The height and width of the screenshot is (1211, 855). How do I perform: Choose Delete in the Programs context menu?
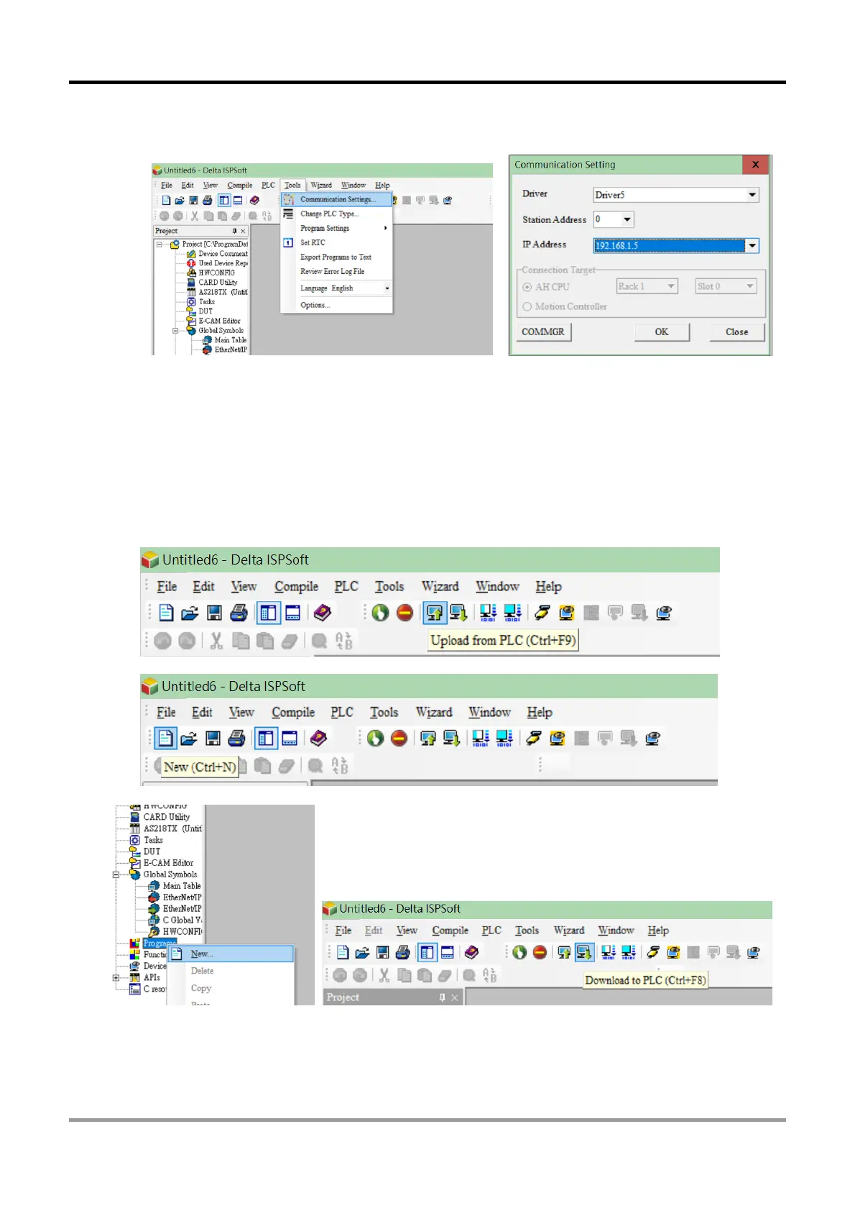point(202,972)
